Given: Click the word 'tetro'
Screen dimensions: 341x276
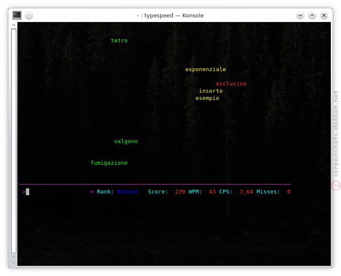Looking at the screenshot, I should (119, 41).
